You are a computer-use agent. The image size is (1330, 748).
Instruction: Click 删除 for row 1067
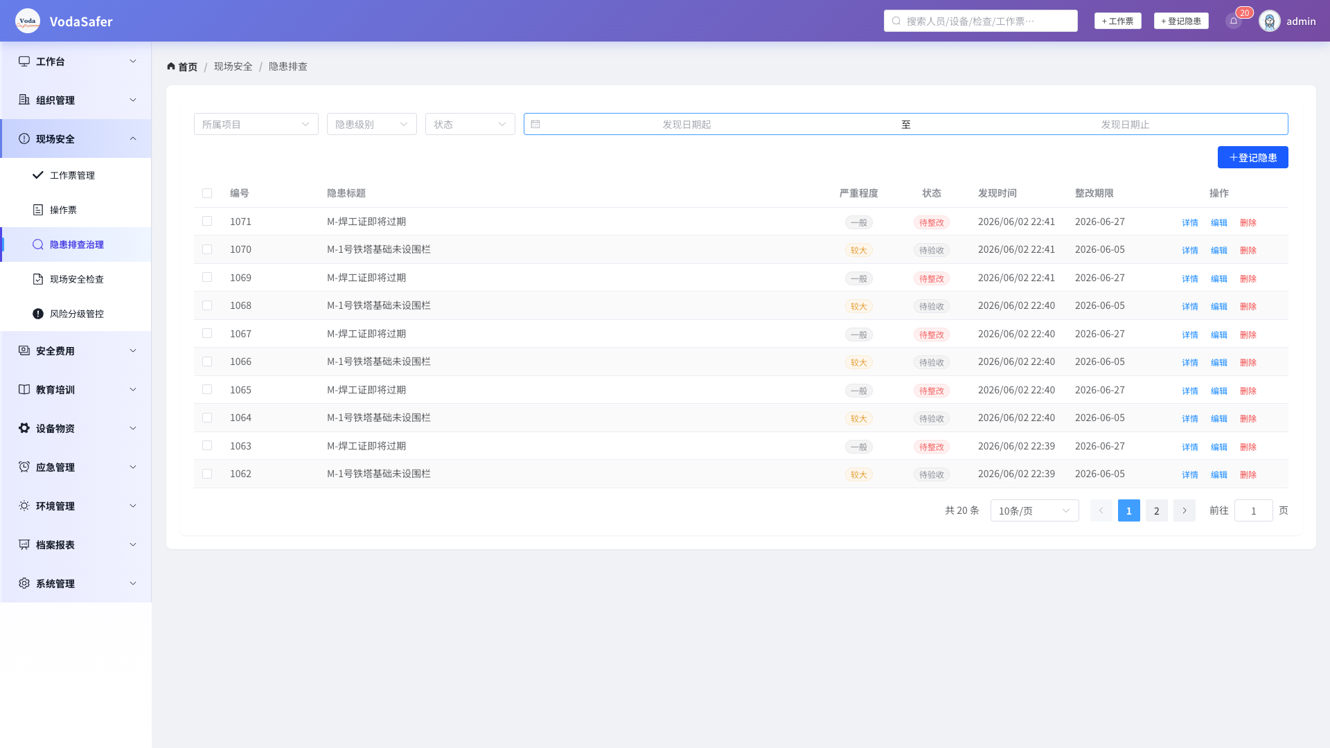pyautogui.click(x=1248, y=335)
